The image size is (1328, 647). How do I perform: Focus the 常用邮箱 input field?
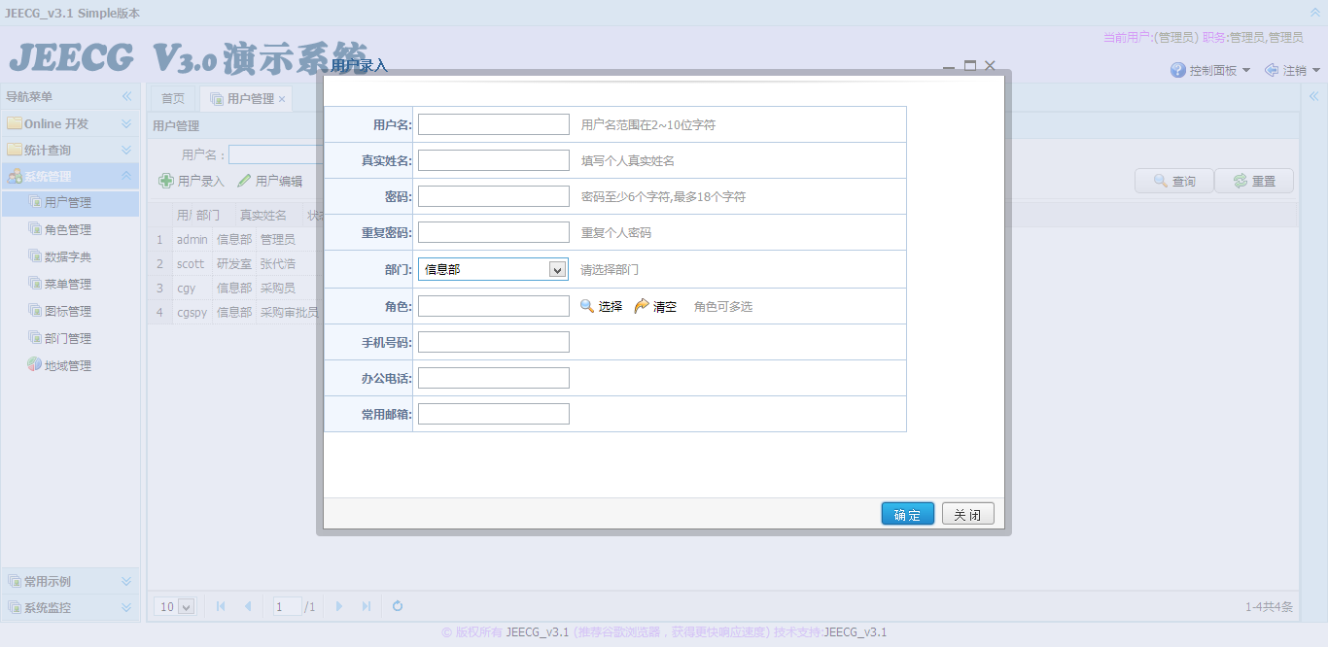click(494, 414)
